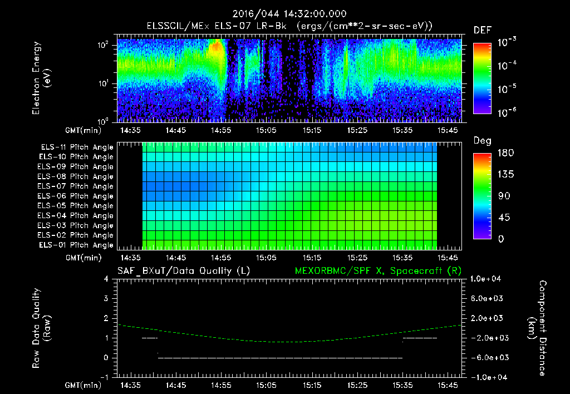Image resolution: width=570 pixels, height=394 pixels.
Task: Select the ELS-11 Pitch Angle row label
Action: (x=77, y=147)
